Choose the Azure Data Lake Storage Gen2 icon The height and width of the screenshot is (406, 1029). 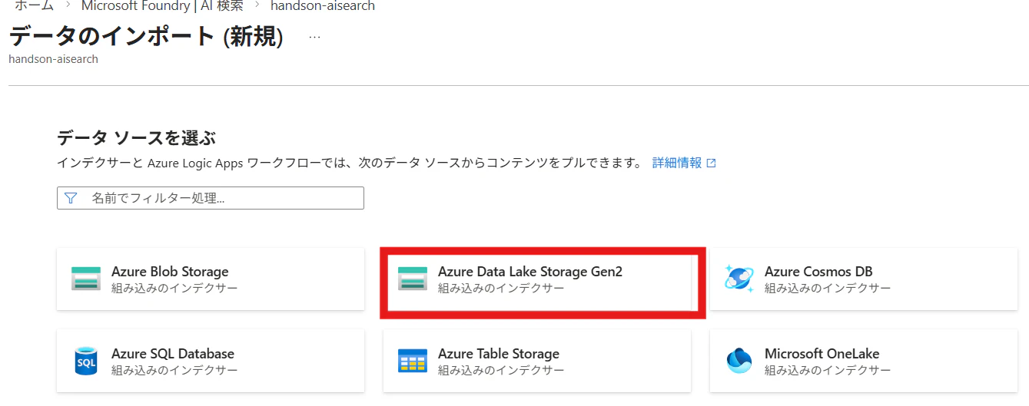click(413, 279)
